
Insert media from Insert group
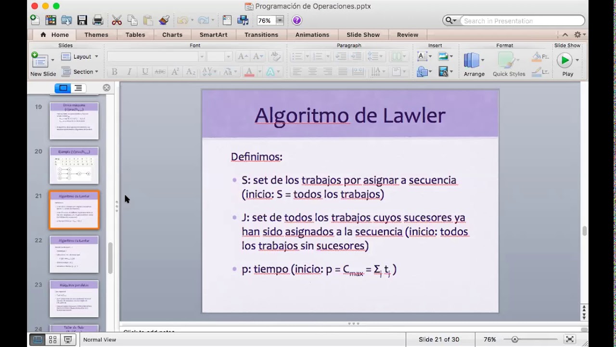click(x=443, y=72)
